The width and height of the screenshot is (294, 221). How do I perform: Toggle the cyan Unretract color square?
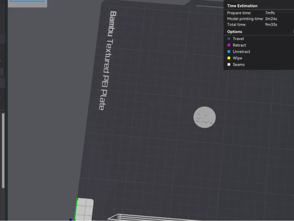tap(229, 52)
